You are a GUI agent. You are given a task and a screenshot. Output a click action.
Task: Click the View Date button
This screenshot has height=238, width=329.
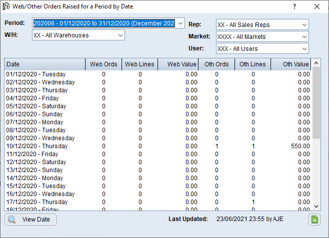[x=30, y=220]
